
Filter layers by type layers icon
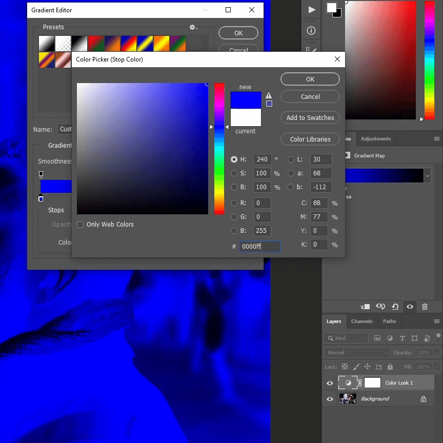point(402,338)
